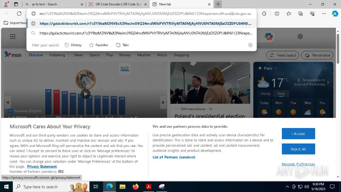Select the Following feed tab

pyautogui.click(x=57, y=55)
